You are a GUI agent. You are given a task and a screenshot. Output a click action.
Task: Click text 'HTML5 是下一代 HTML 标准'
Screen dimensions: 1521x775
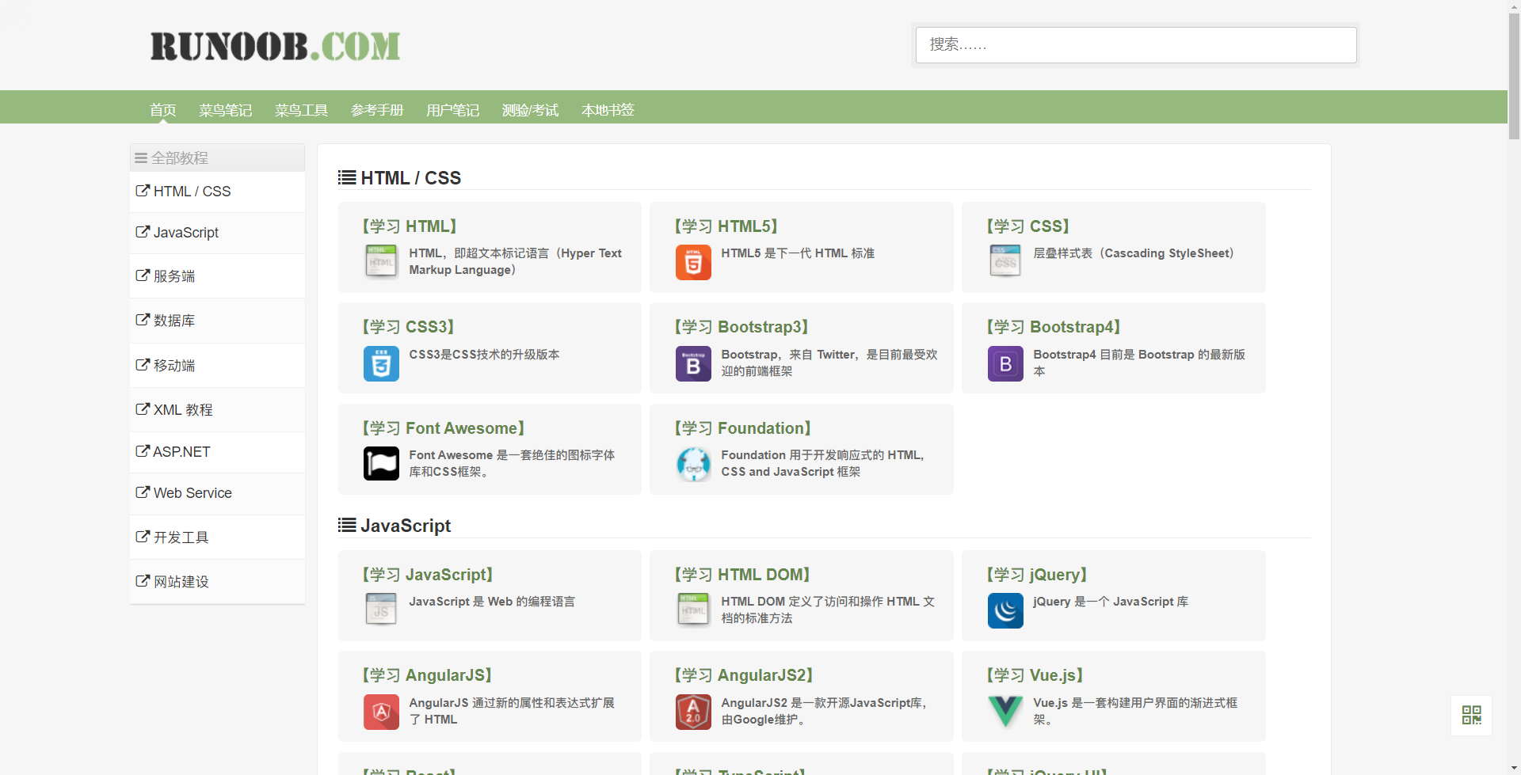798,253
